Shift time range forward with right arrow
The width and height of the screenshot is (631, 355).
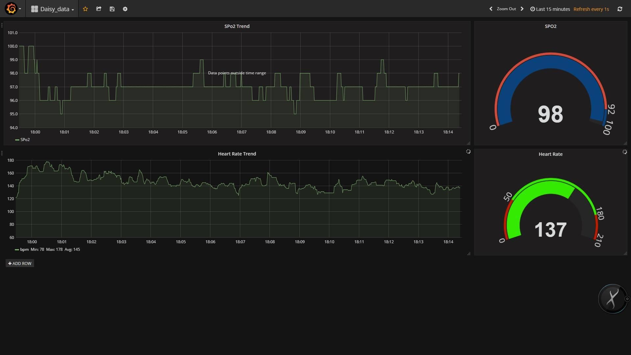click(x=522, y=9)
